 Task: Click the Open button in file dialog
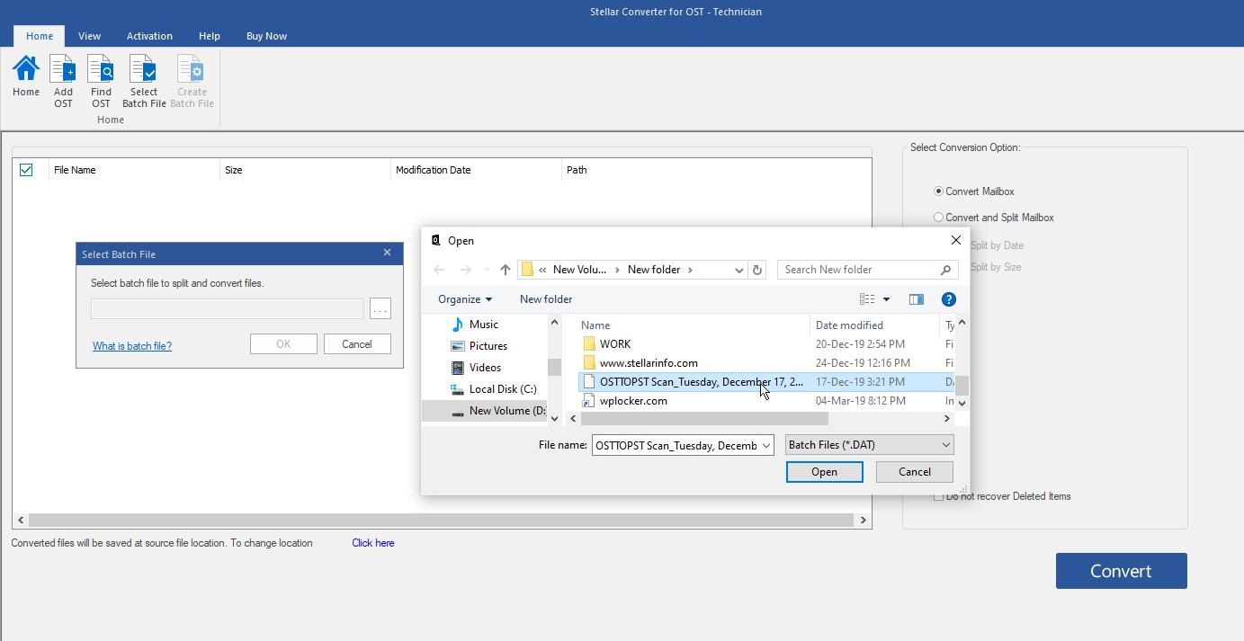[824, 472]
